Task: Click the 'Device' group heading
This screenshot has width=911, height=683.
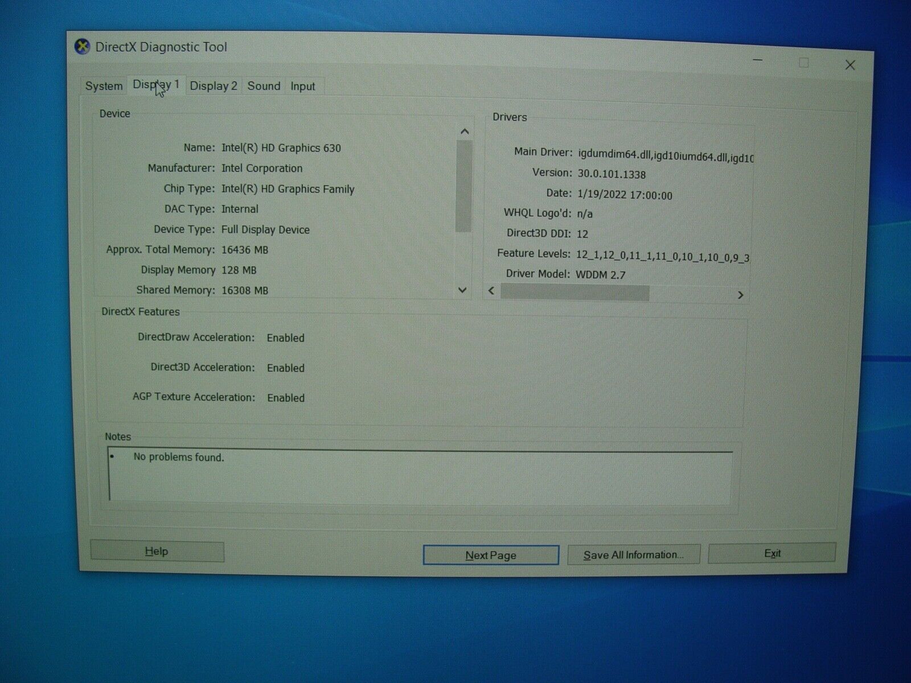Action: (x=115, y=114)
